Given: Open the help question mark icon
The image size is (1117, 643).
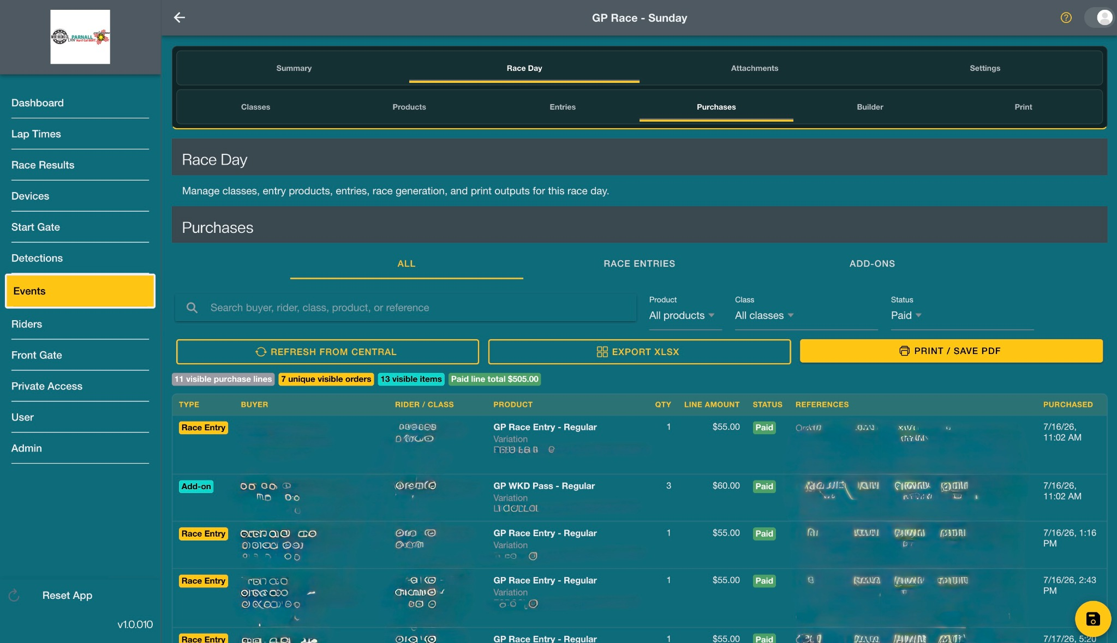Looking at the screenshot, I should pos(1066,17).
